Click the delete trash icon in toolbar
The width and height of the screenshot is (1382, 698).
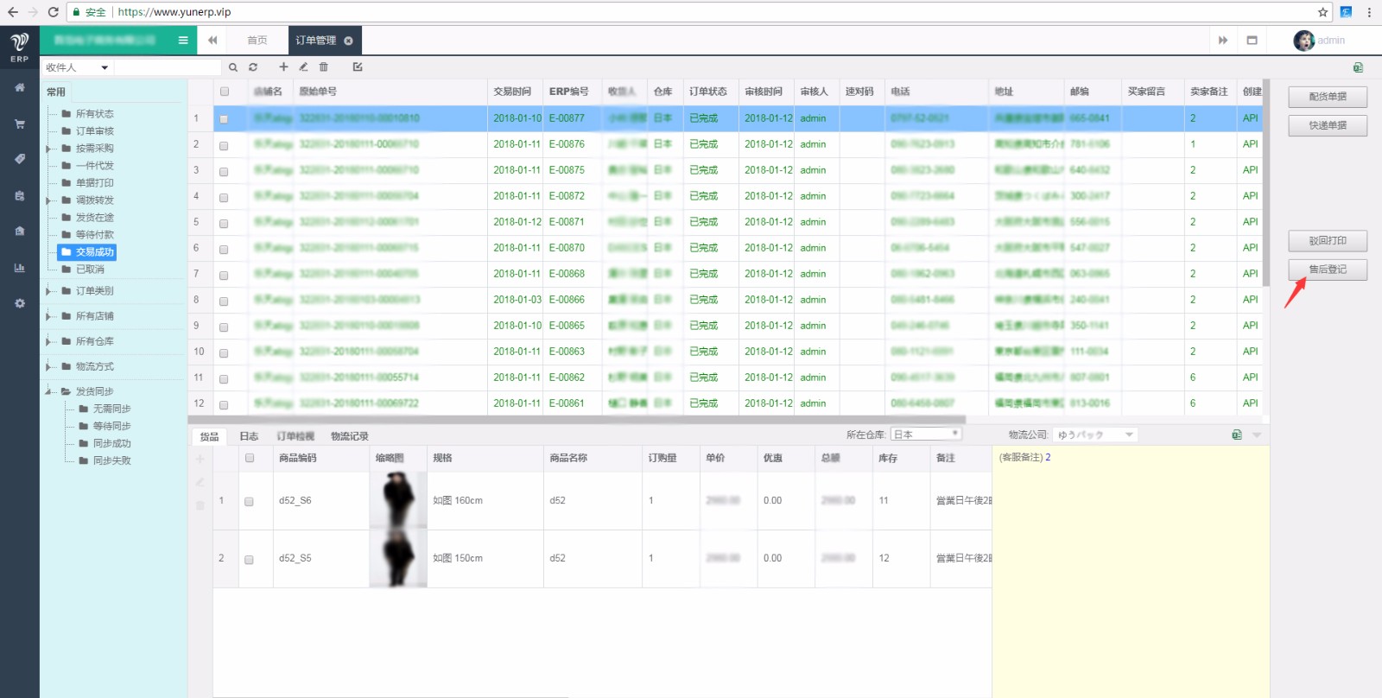coord(324,67)
